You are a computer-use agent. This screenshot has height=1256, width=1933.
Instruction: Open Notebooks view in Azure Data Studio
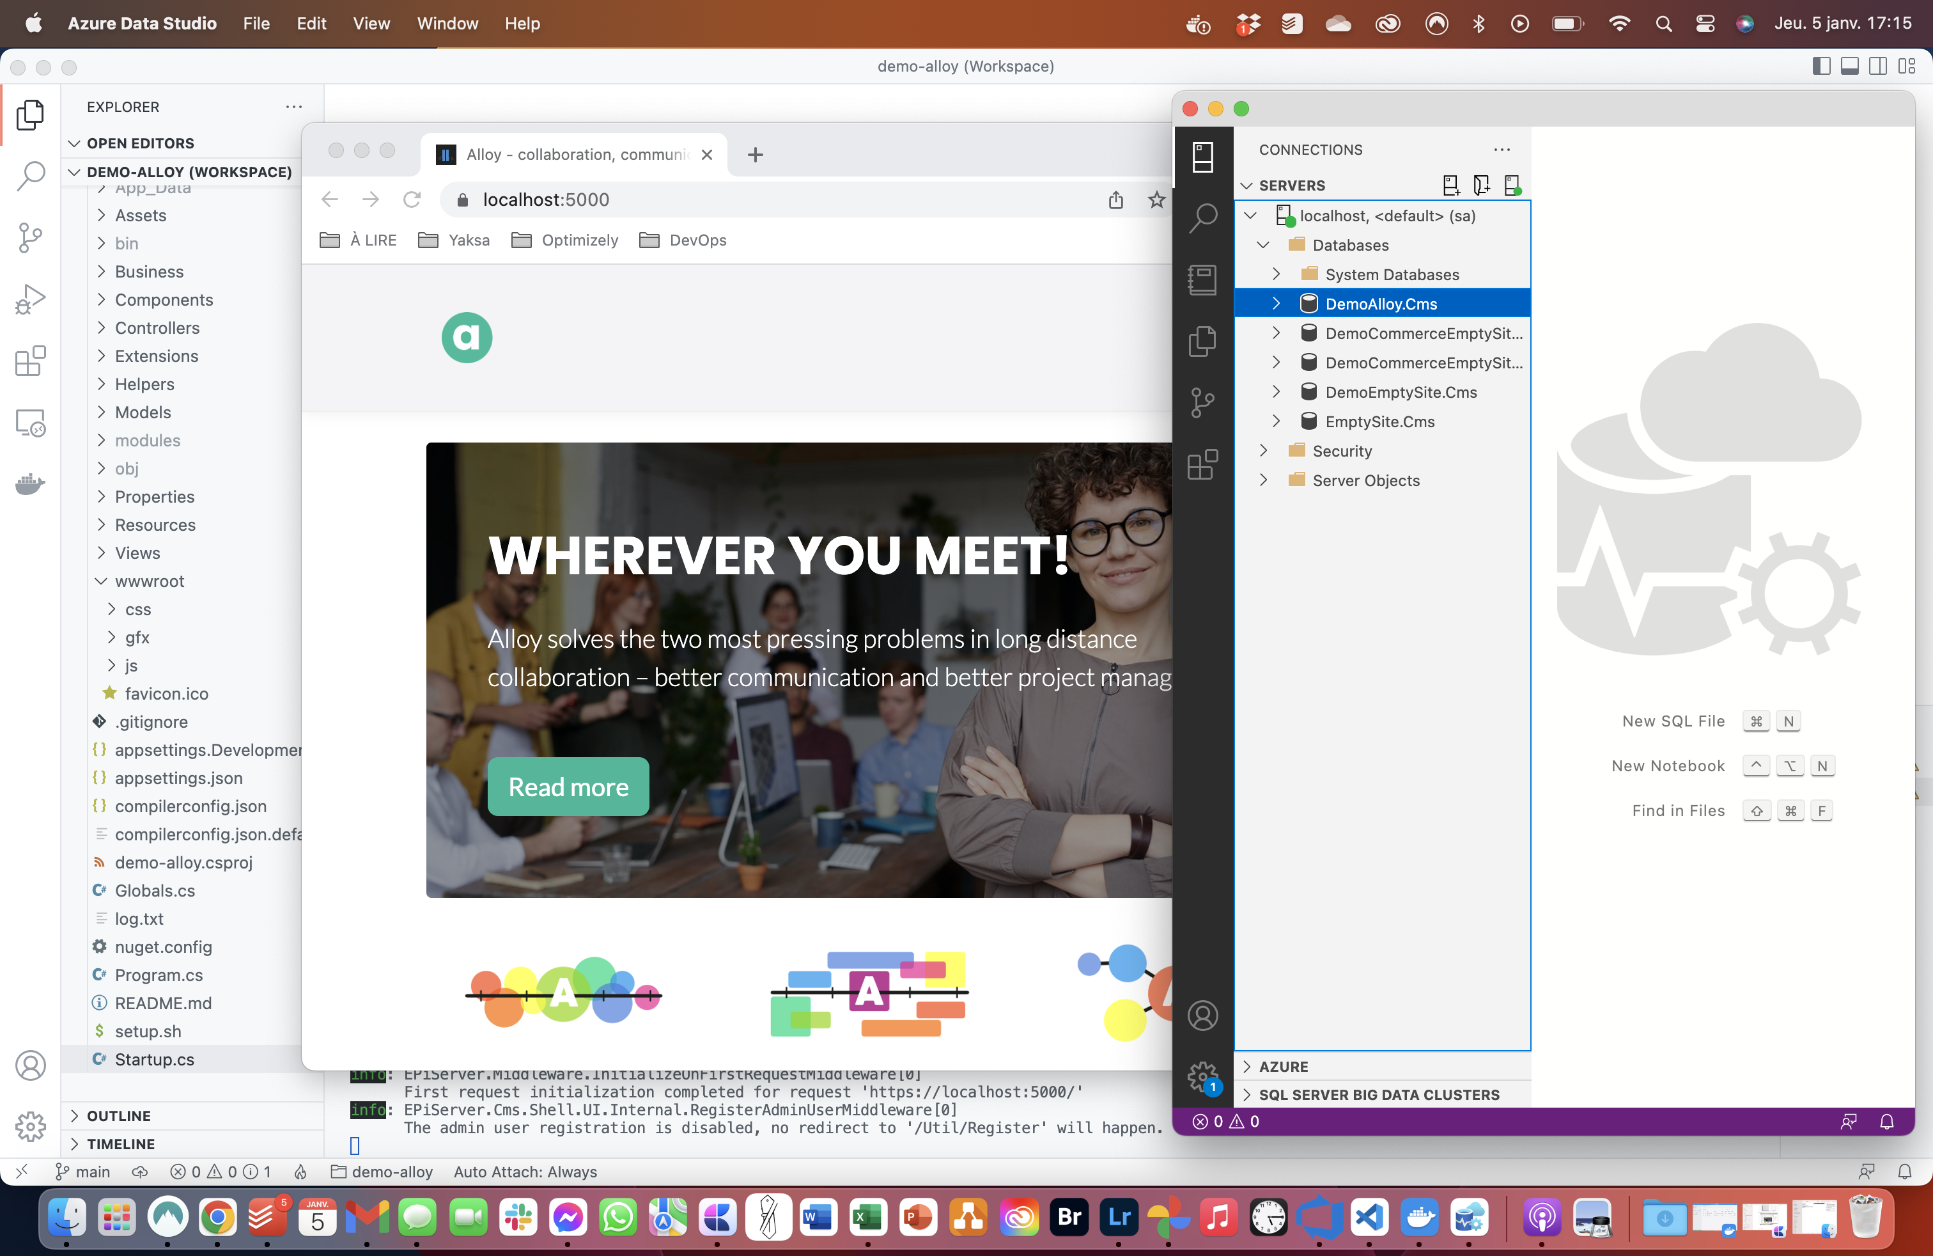coord(1202,280)
